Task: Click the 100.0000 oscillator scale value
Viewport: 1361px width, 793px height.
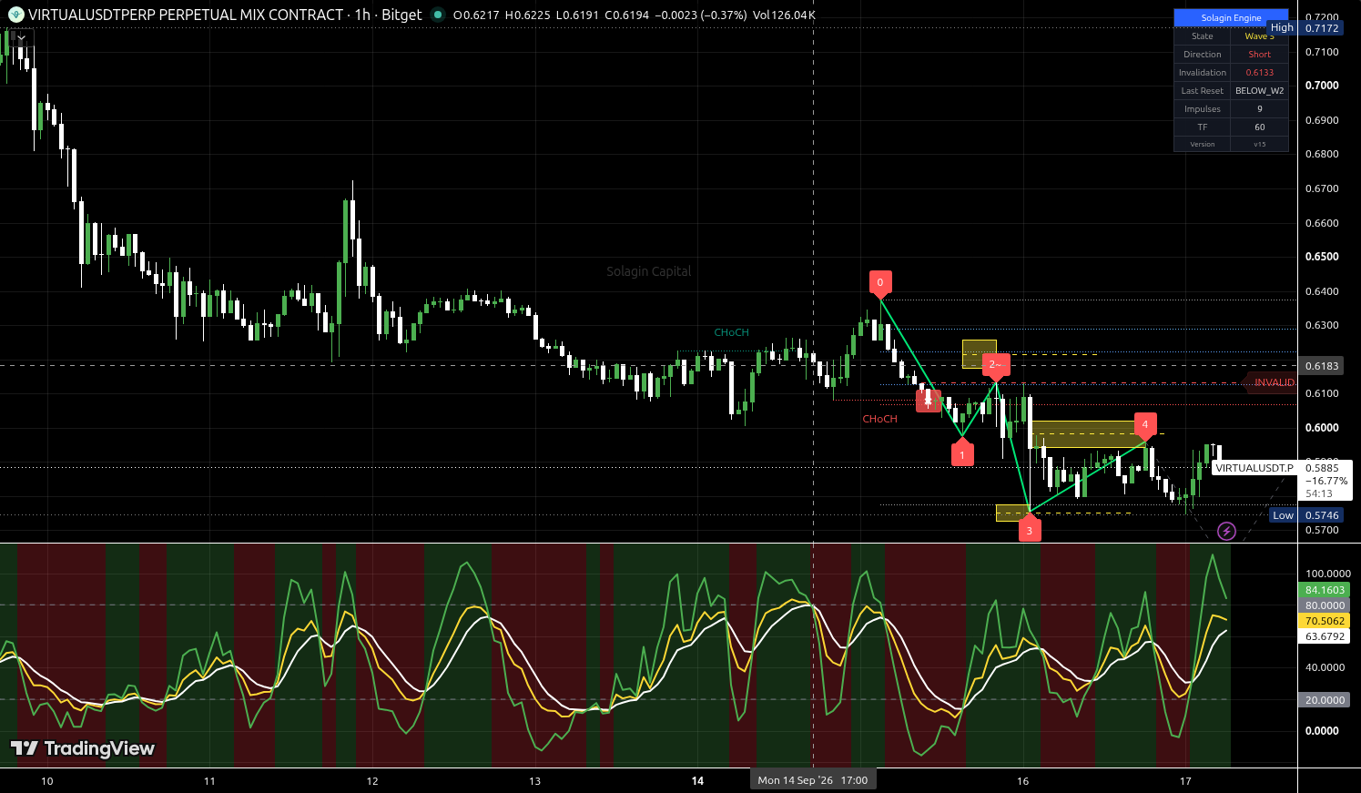Action: (1327, 574)
